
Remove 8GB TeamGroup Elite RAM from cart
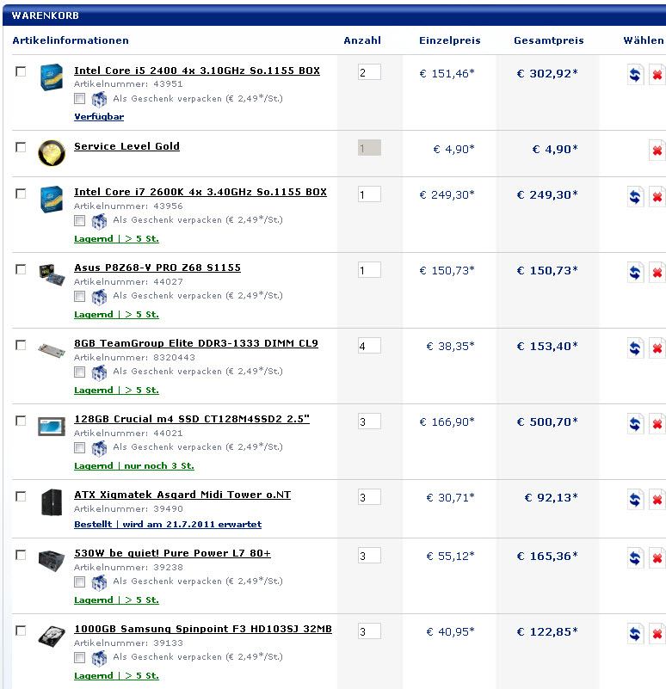click(x=657, y=348)
